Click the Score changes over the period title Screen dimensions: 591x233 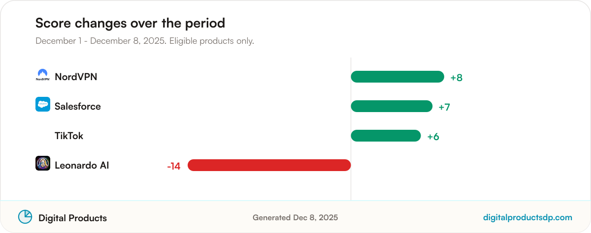pyautogui.click(x=130, y=23)
